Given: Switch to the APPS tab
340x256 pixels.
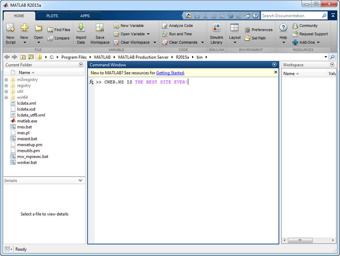Looking at the screenshot, I should [84, 16].
